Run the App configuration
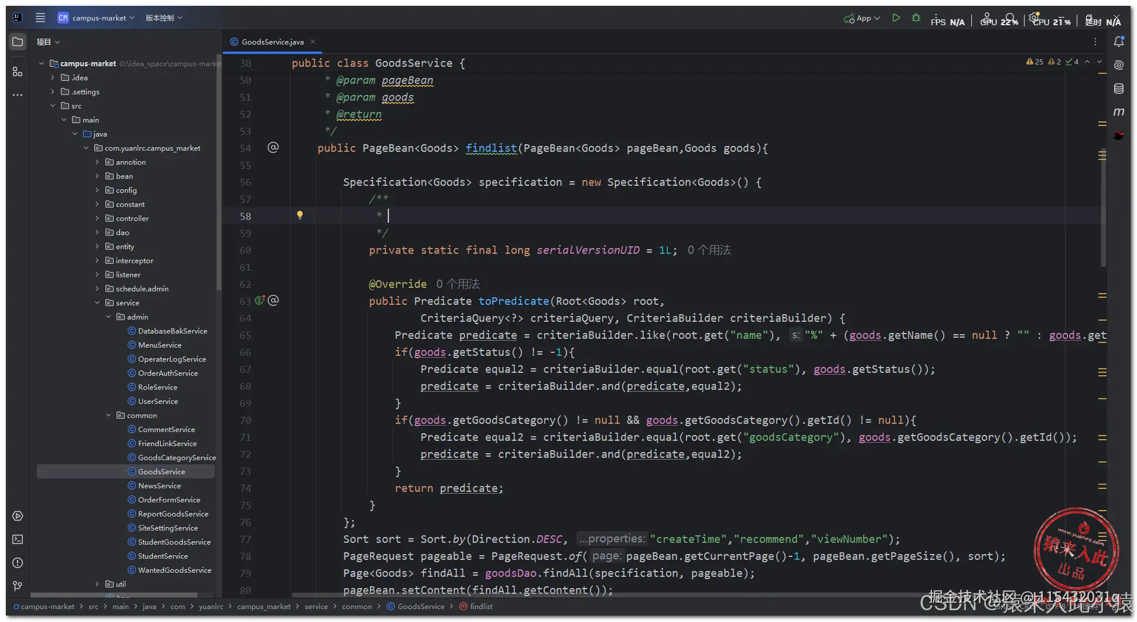The image size is (1137, 622). click(x=896, y=18)
